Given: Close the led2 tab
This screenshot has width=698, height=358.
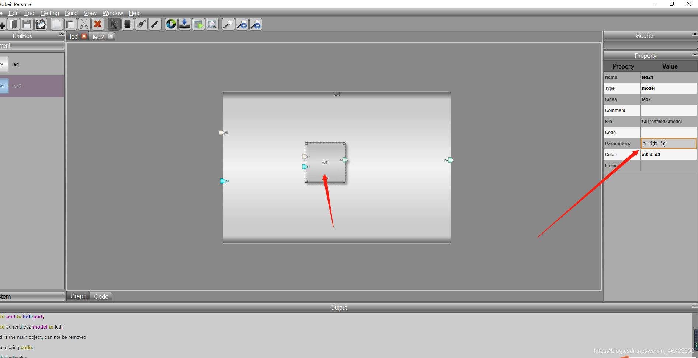Looking at the screenshot, I should [110, 36].
